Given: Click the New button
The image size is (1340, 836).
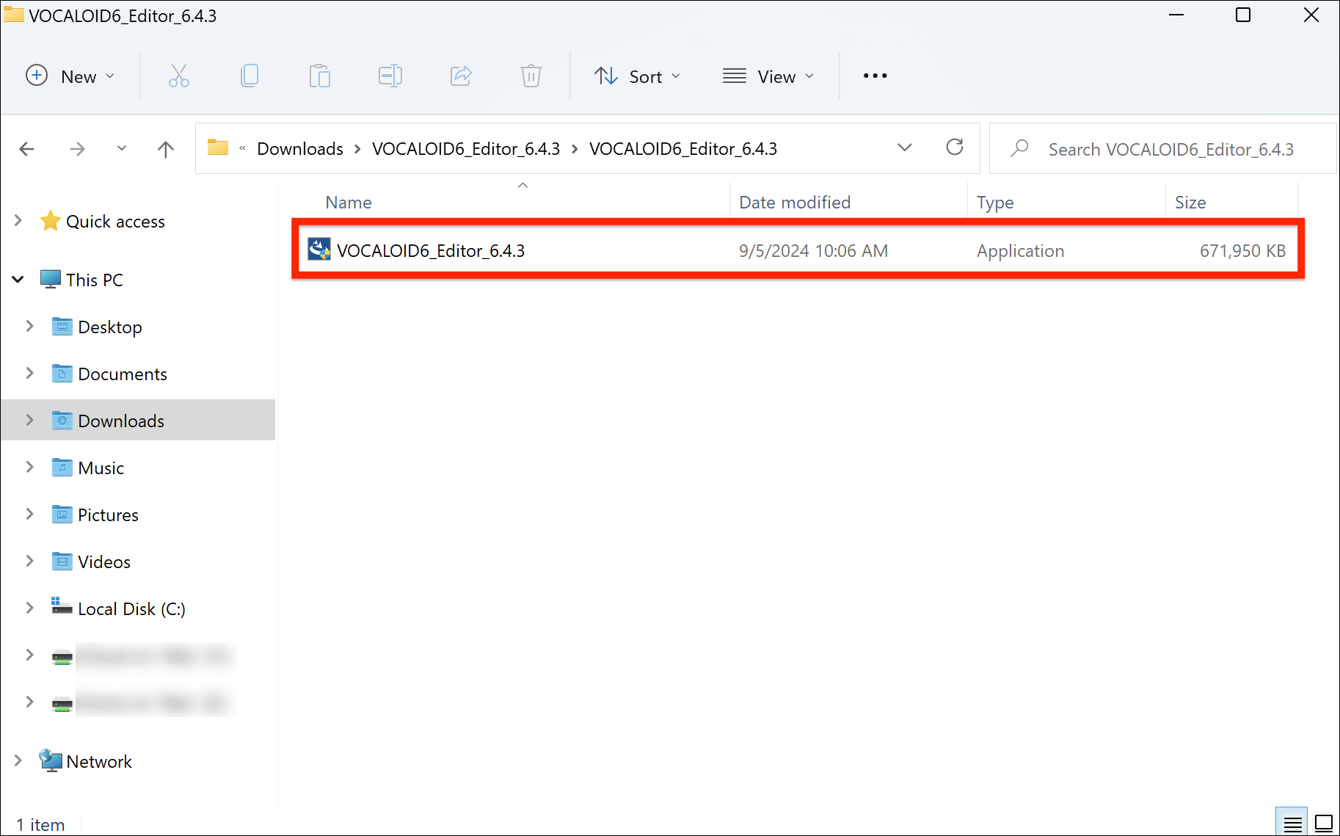Looking at the screenshot, I should point(71,76).
